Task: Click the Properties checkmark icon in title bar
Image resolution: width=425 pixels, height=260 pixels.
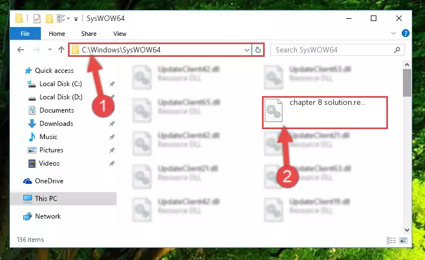Action: [x=37, y=19]
